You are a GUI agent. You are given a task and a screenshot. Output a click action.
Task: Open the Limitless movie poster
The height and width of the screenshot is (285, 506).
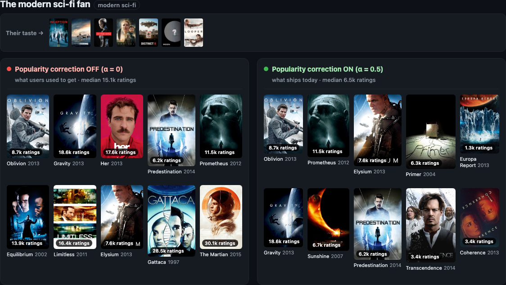point(75,217)
